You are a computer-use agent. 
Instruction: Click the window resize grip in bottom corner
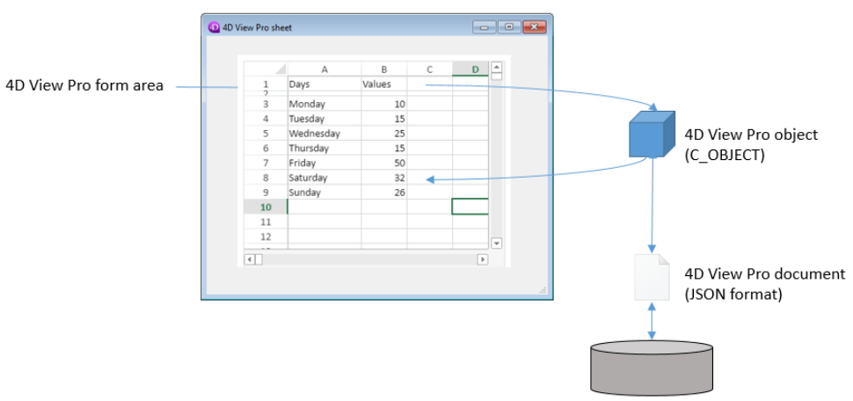coord(543,290)
